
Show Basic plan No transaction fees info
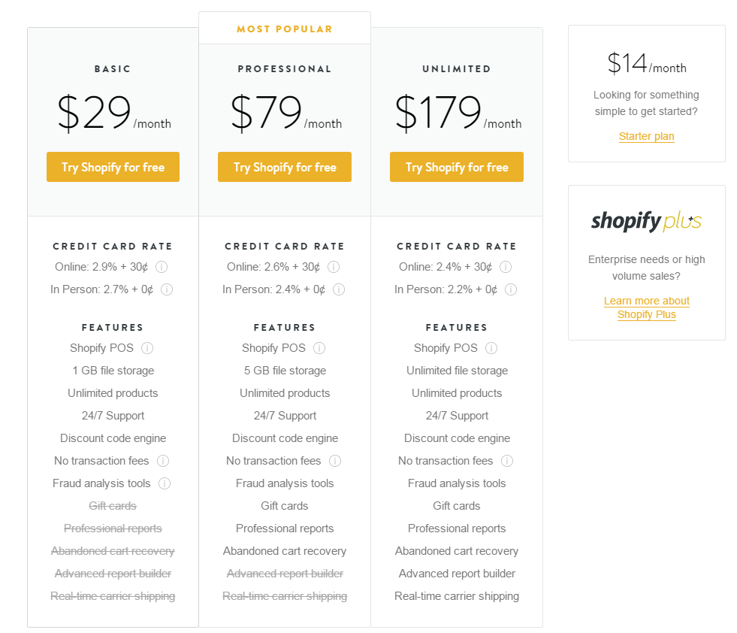pos(163,461)
